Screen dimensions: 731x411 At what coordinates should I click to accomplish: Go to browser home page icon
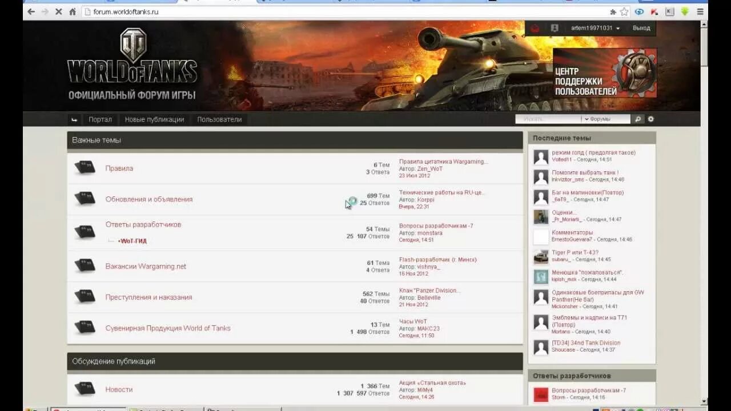(73, 11)
